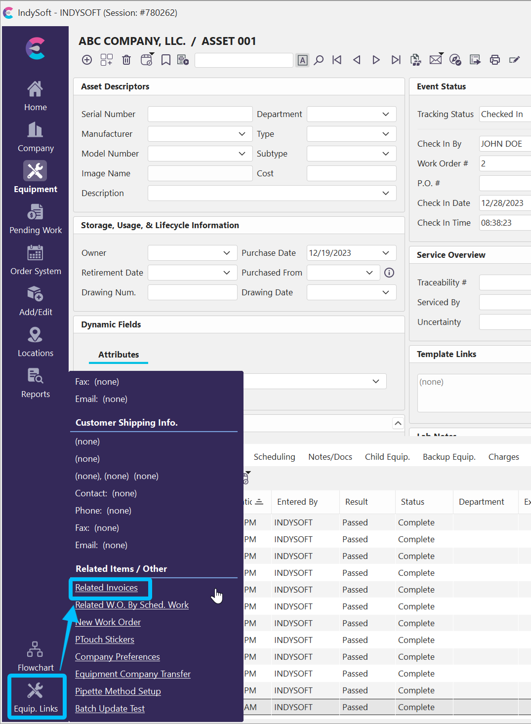Click the bookmark icon in toolbar
Screen dimensions: 531x724
point(166,60)
